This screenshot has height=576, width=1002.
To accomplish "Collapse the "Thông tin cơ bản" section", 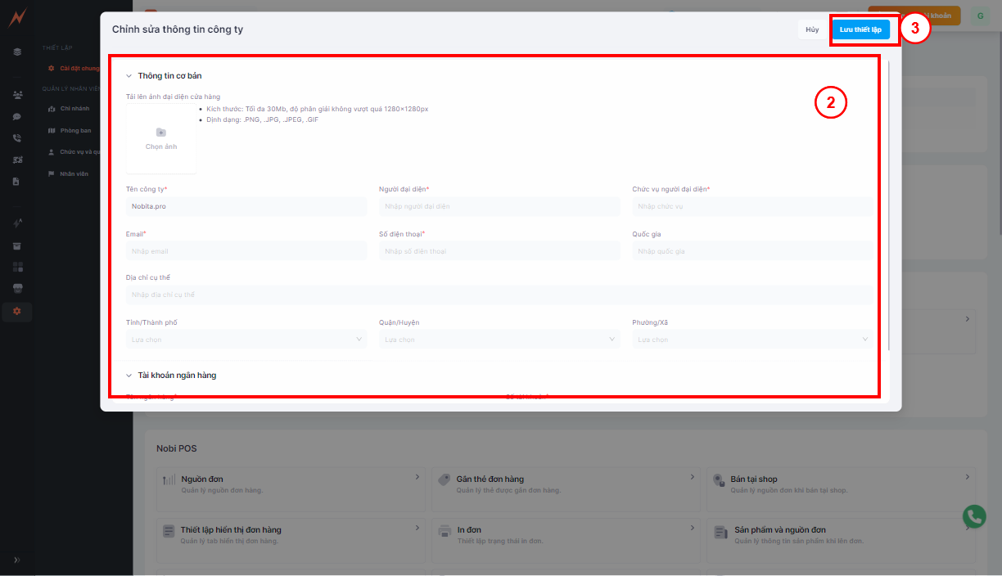I will click(129, 76).
